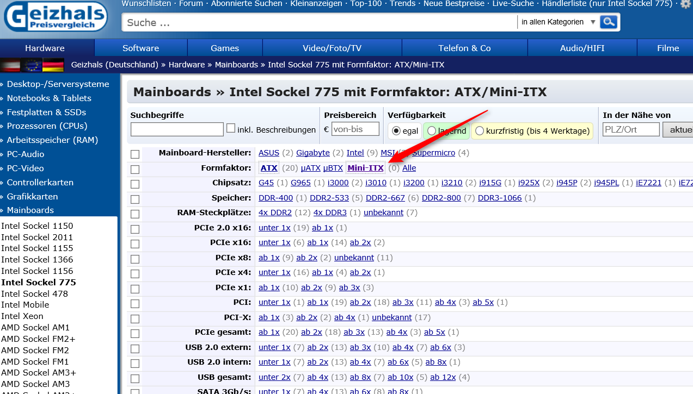Click the Suchbegriffe text field
693x394 pixels.
click(177, 129)
